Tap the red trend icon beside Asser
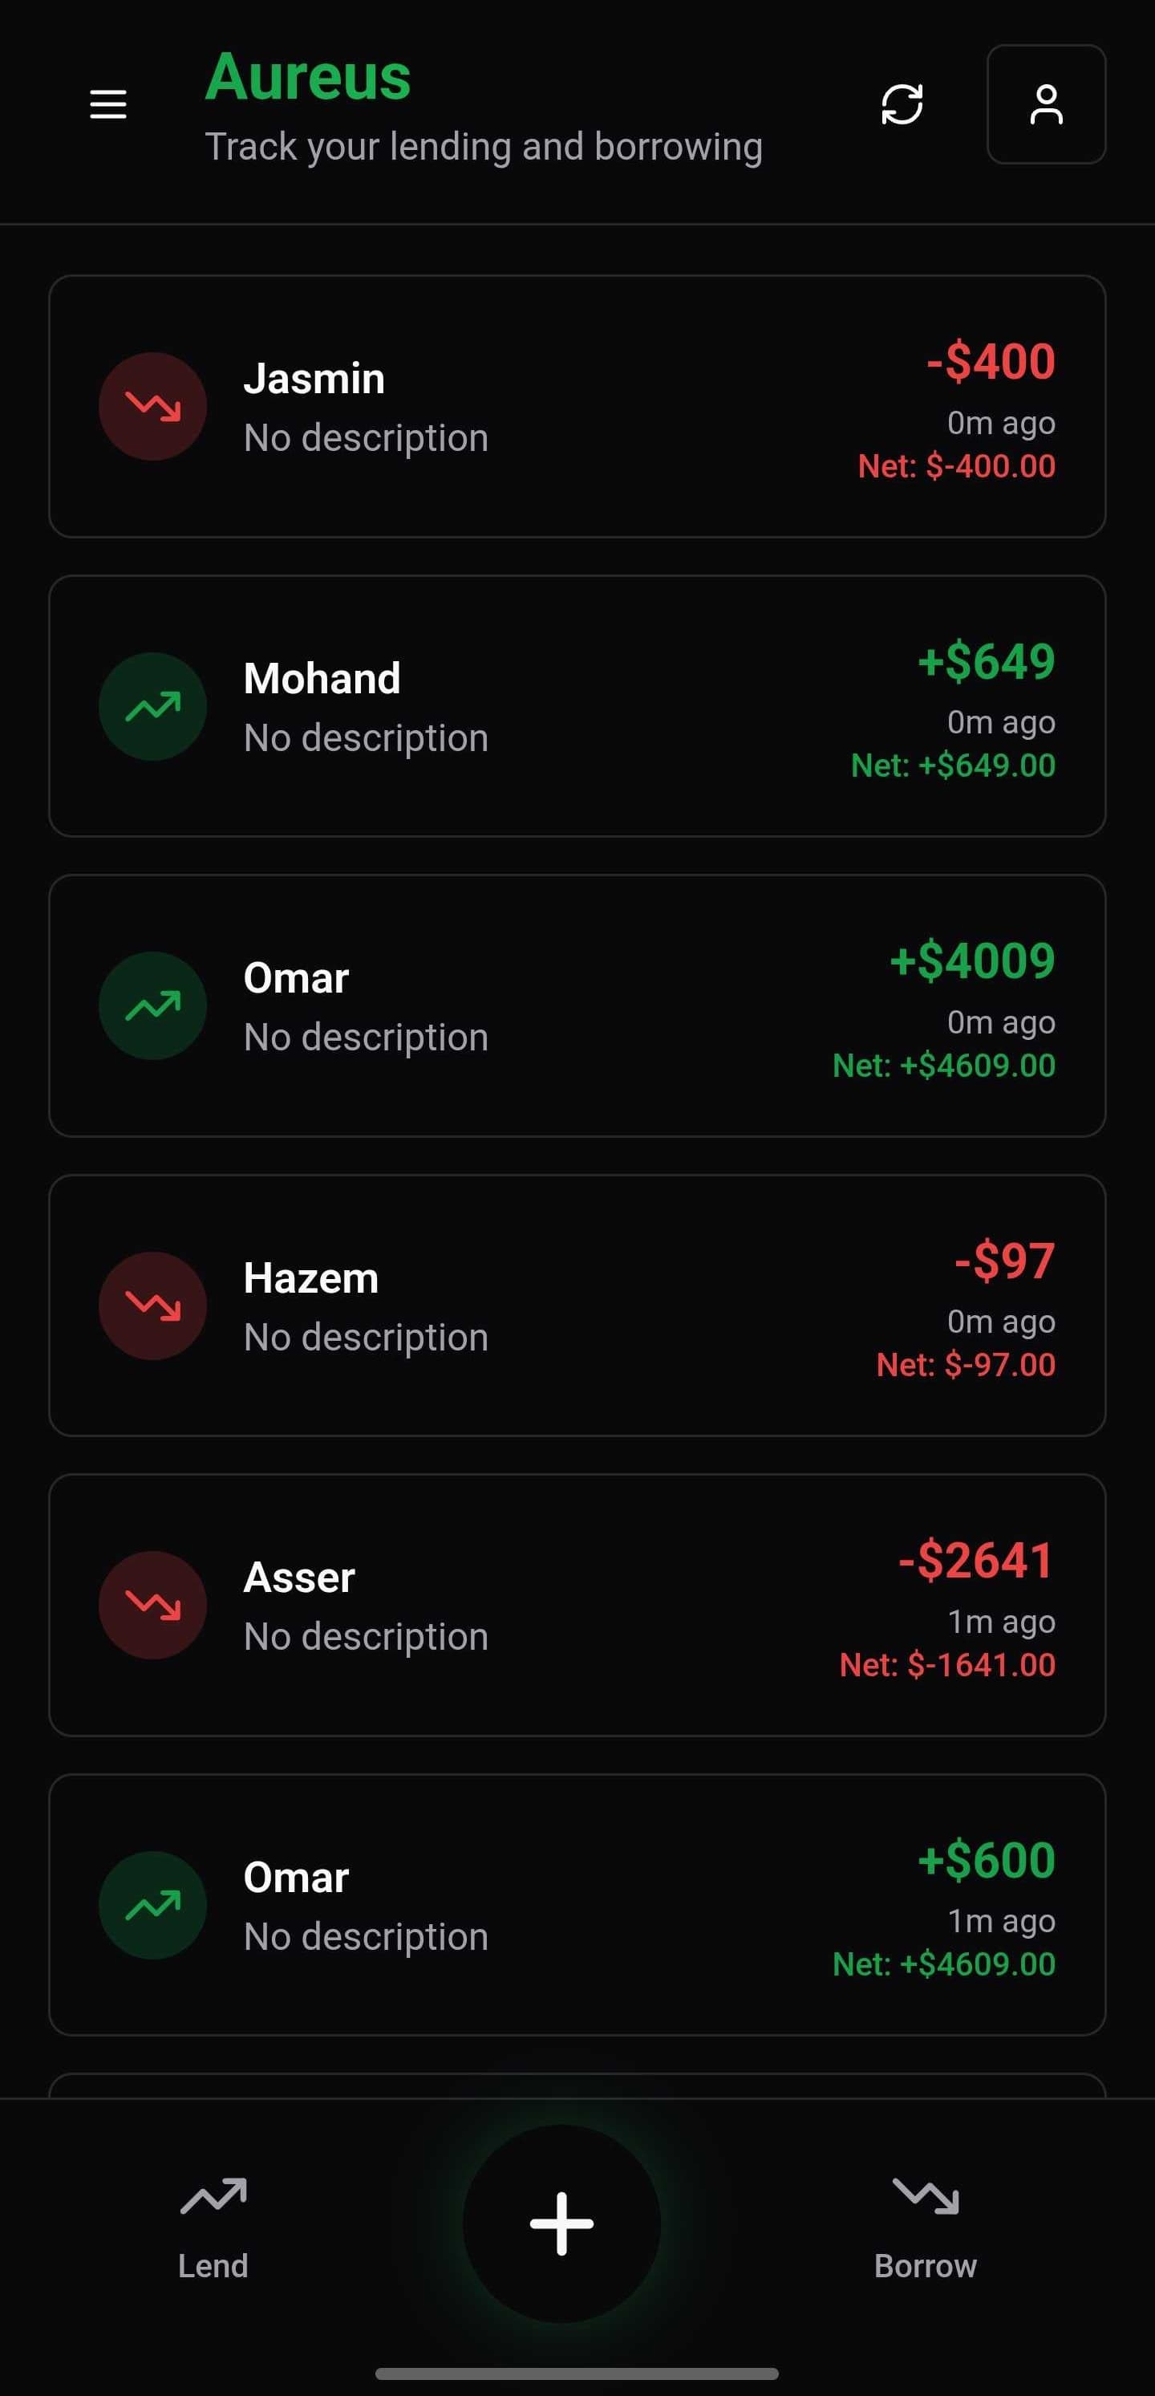Viewport: 1155px width, 2396px height. pos(152,1606)
